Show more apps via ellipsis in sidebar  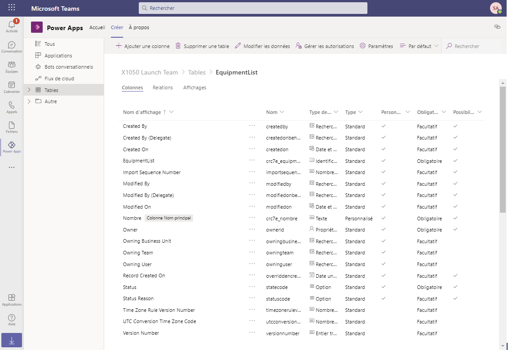pyautogui.click(x=12, y=167)
